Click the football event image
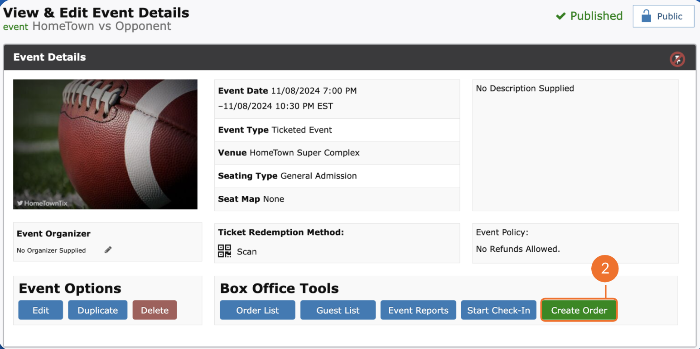The width and height of the screenshot is (700, 349). point(105,144)
